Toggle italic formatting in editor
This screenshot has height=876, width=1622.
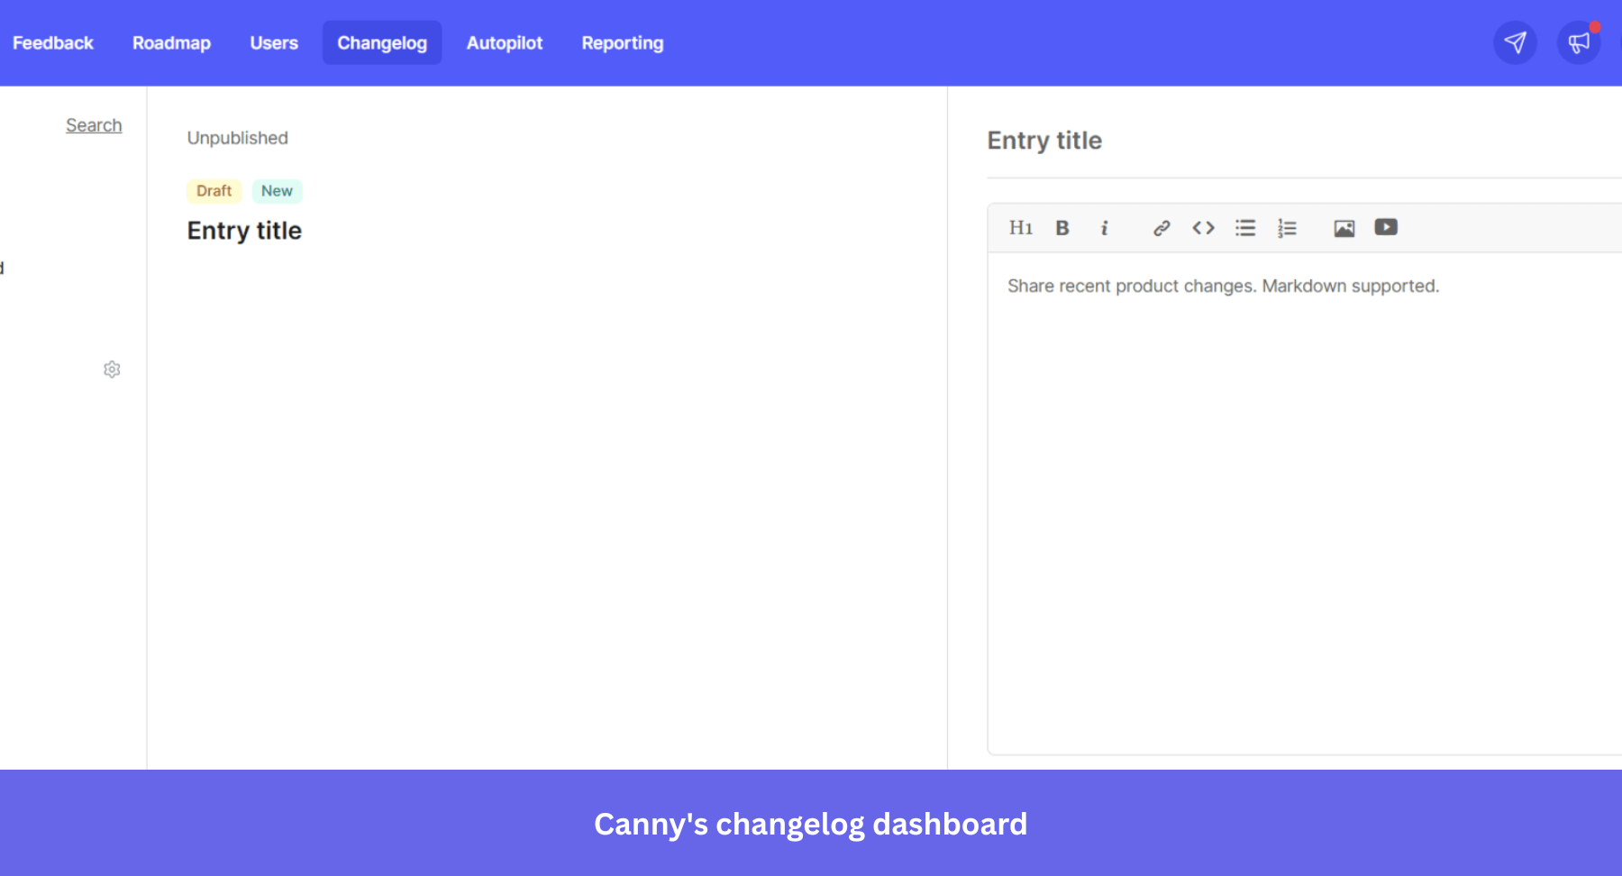tap(1104, 228)
